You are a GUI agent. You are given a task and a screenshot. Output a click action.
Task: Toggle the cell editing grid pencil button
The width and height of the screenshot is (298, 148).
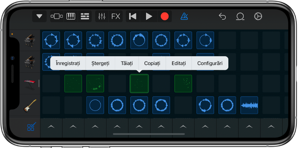32,127
